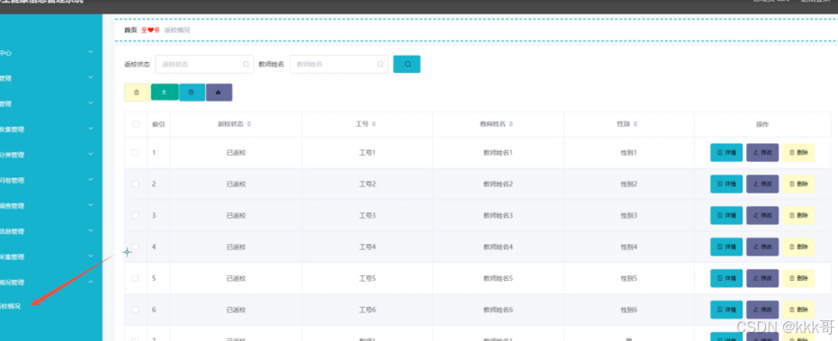Expand the sidebar 分类管理 menu chevron
The image size is (838, 341).
point(90,154)
